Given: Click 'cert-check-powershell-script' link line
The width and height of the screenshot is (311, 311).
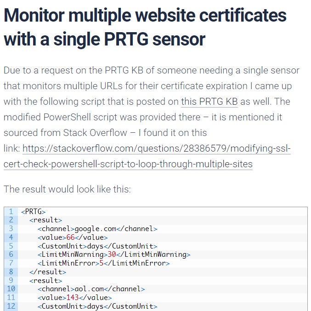Looking at the screenshot, I should [128, 164].
